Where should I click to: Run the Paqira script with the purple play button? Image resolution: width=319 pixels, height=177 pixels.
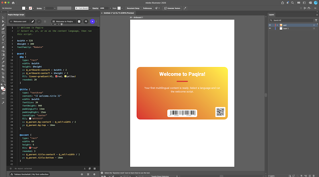click(x=93, y=21)
